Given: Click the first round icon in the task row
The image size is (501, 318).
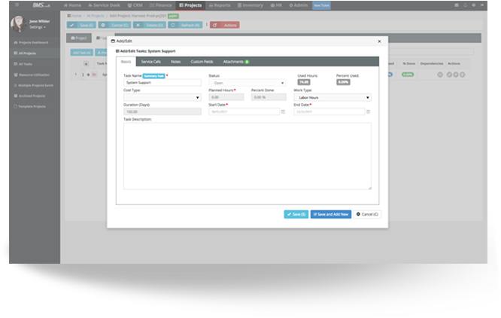Looking at the screenshot, I should (440, 75).
